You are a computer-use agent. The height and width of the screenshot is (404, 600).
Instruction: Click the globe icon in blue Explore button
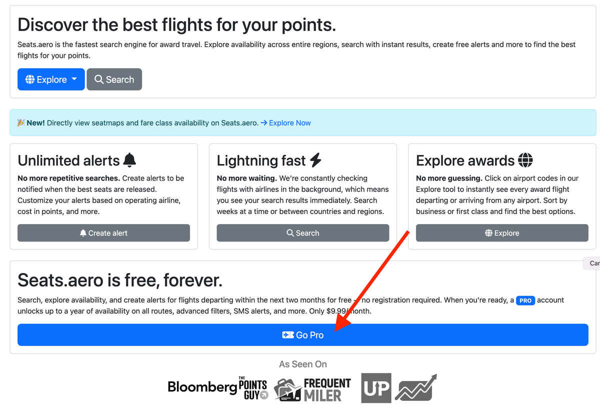tap(30, 79)
